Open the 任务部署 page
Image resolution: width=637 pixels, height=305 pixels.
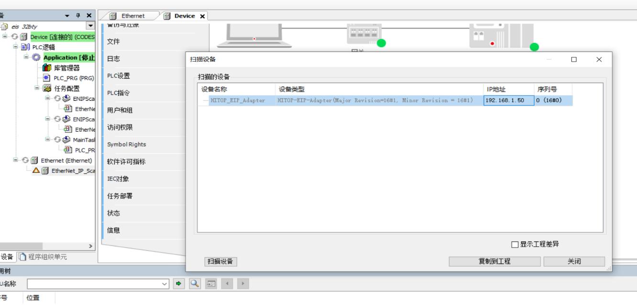coord(120,196)
